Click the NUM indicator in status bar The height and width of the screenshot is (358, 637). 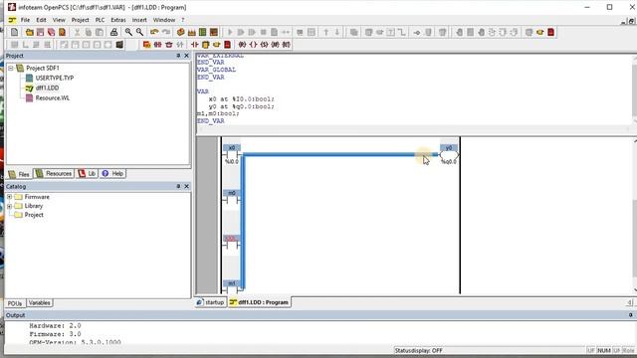pyautogui.click(x=604, y=350)
